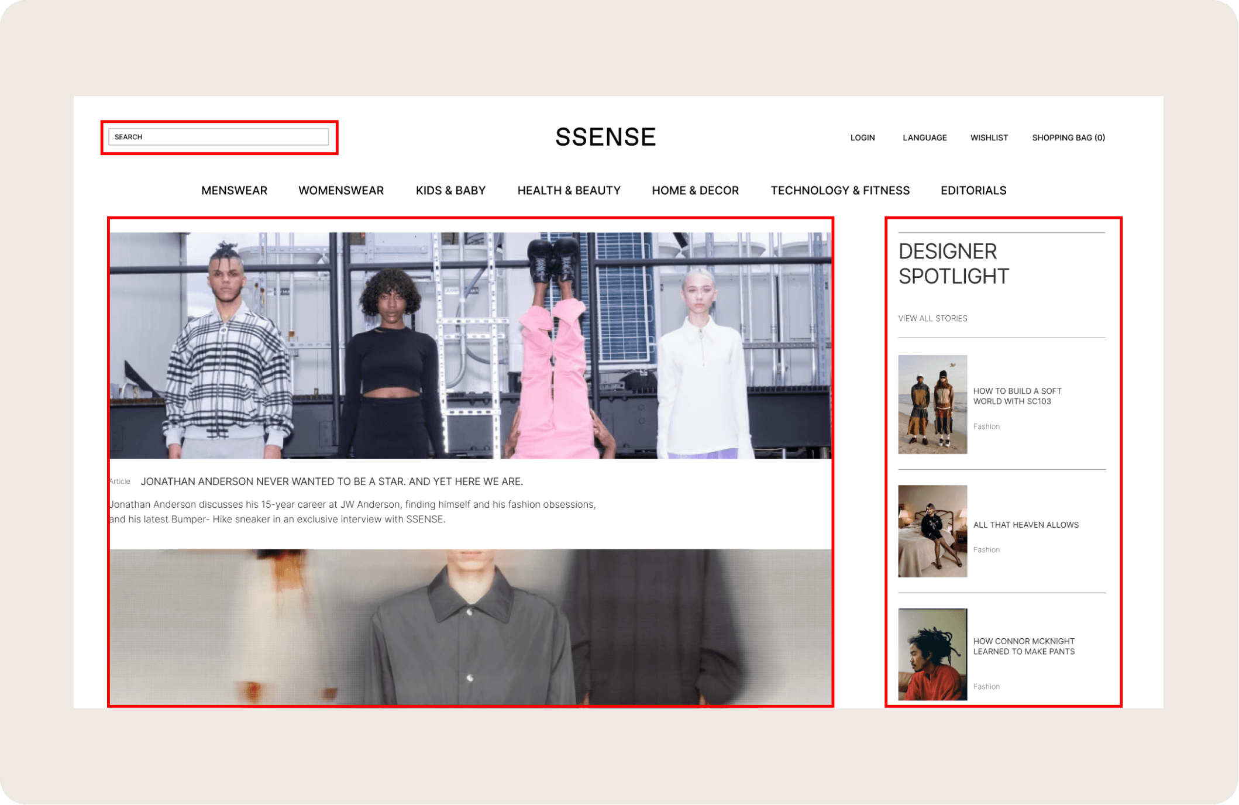Viewport: 1239px width, 805px height.
Task: View the Wishlist
Action: coord(989,138)
